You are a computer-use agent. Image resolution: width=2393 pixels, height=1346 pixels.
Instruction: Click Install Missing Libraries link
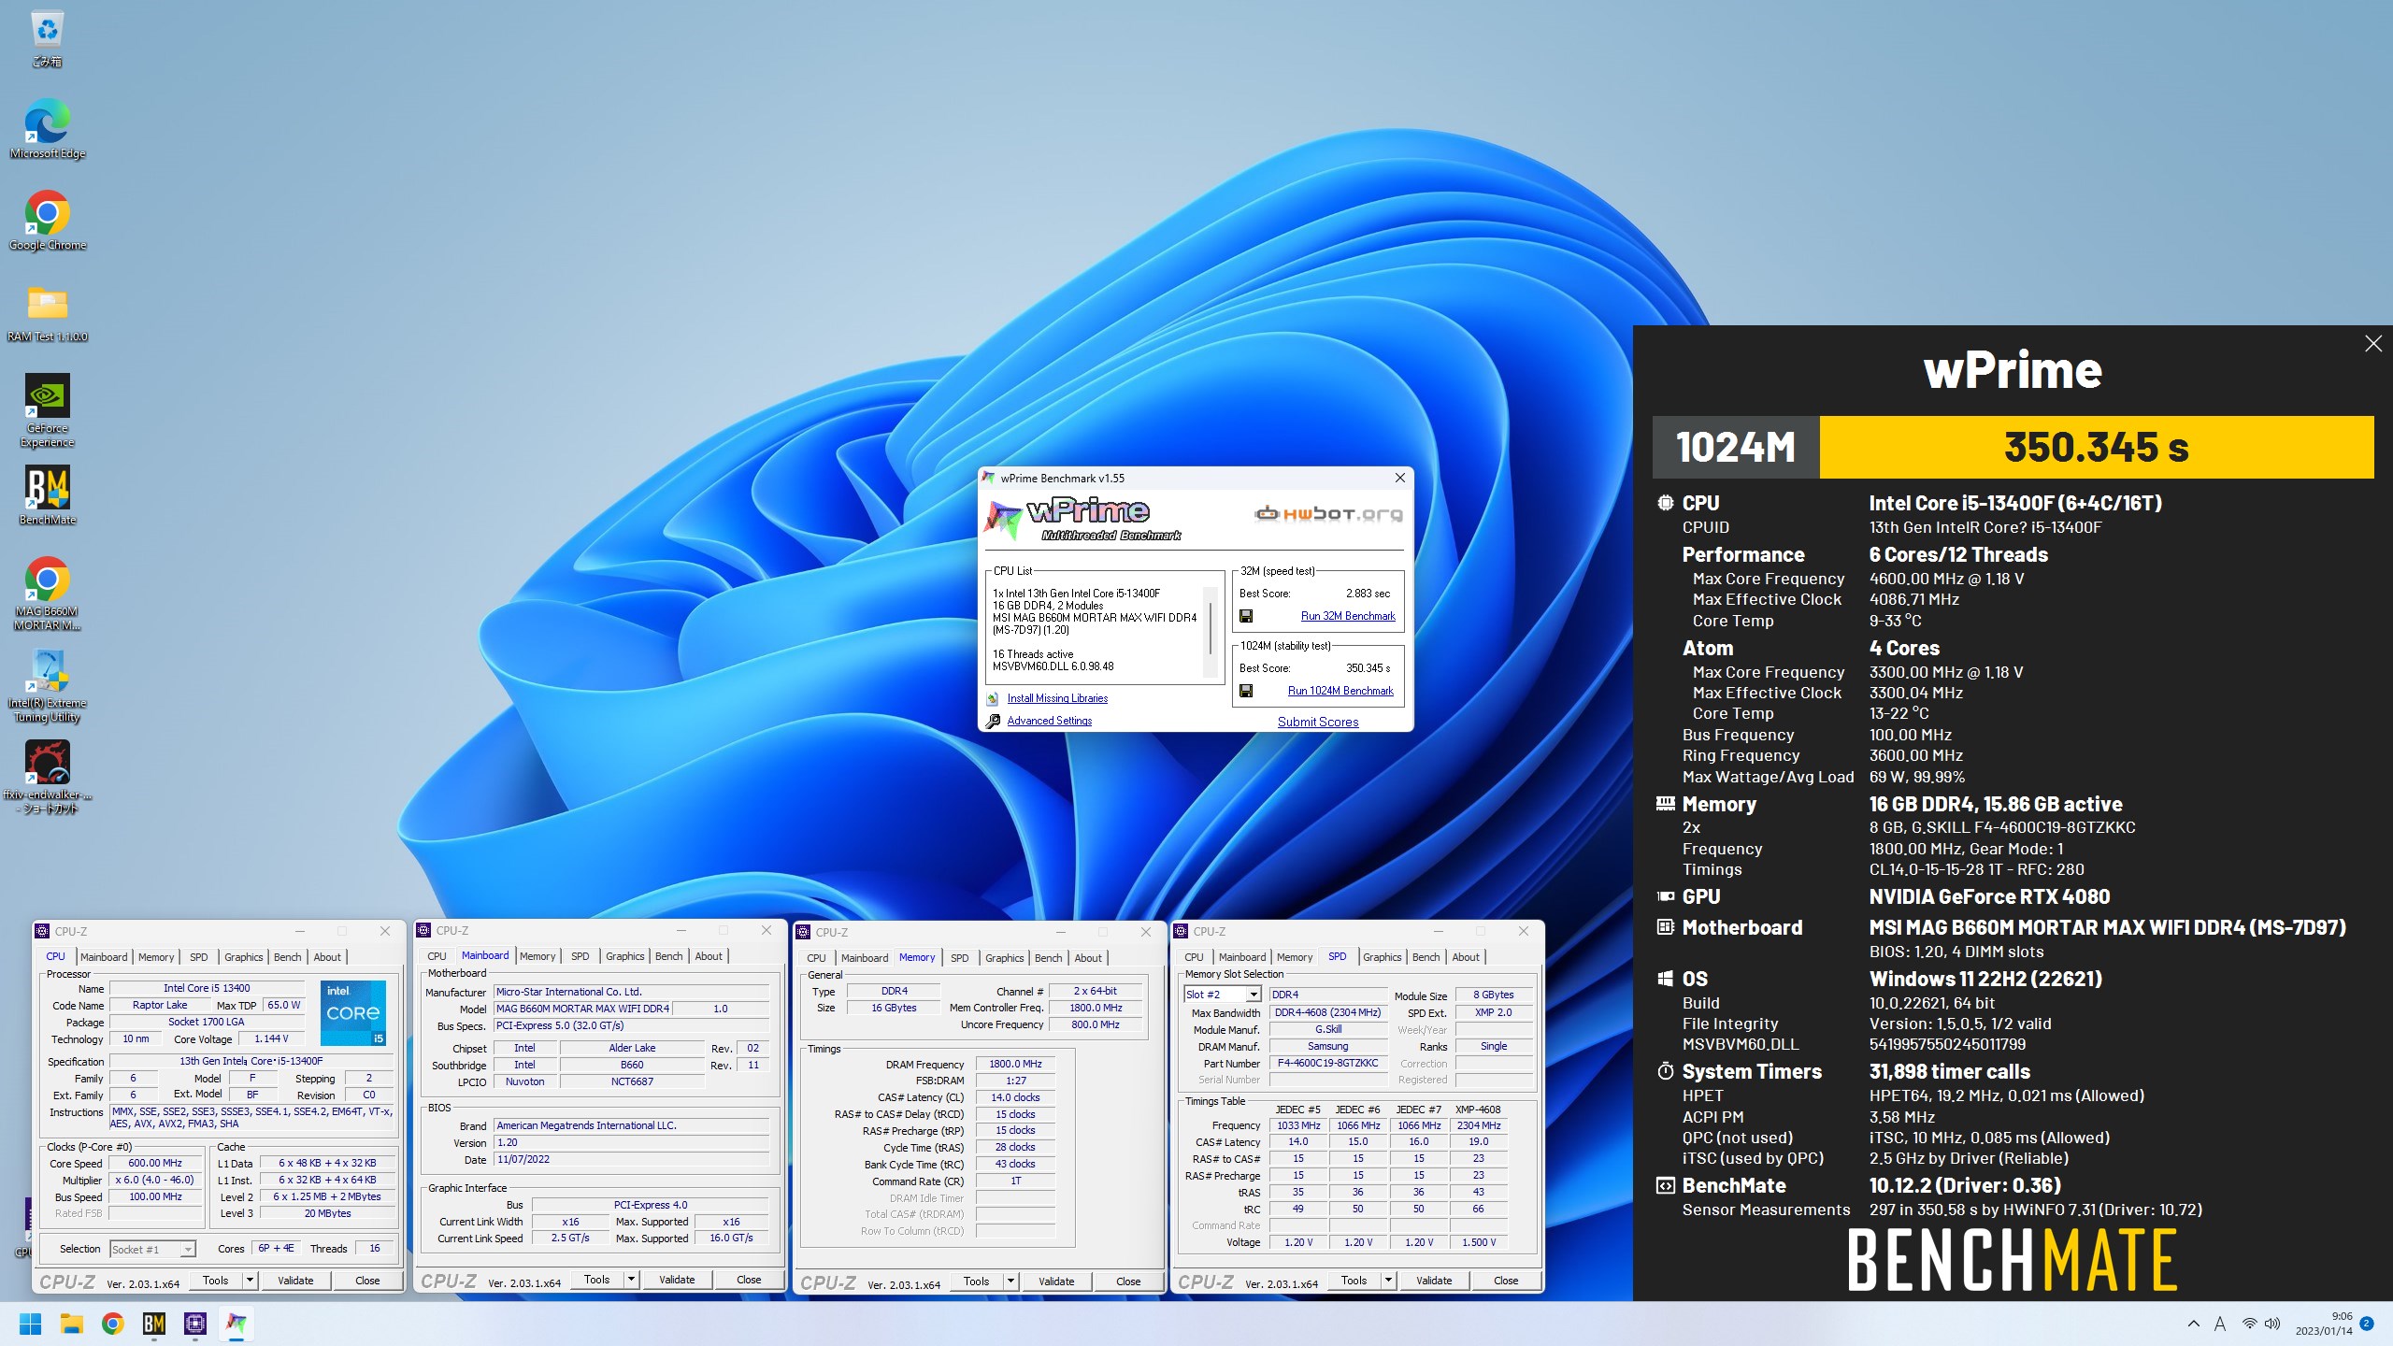tap(1057, 698)
